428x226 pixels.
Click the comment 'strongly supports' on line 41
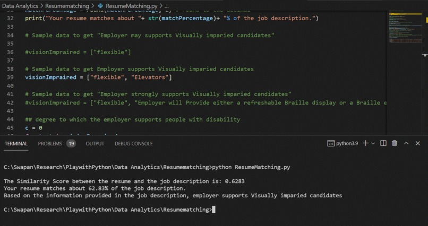[158, 94]
